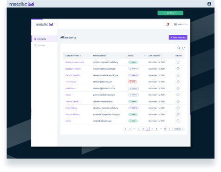The width and height of the screenshot is (221, 172).
Task: Open actions menu for Galactic Republic row
Action: (x=178, y=75)
